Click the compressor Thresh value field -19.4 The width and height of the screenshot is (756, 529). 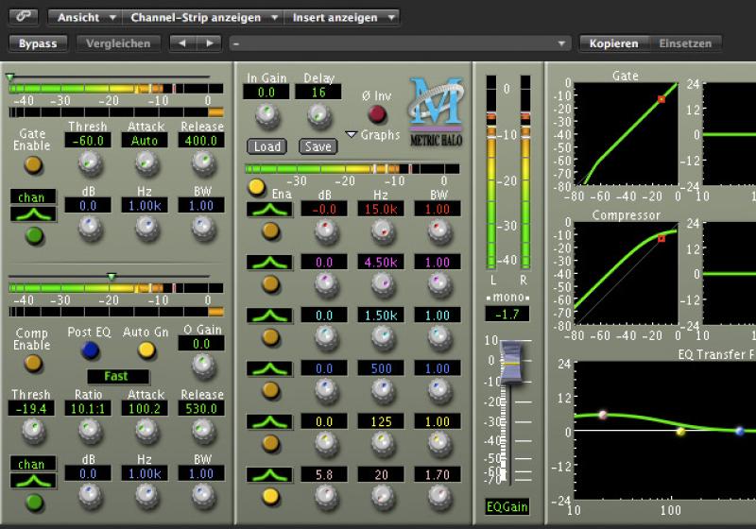32,409
